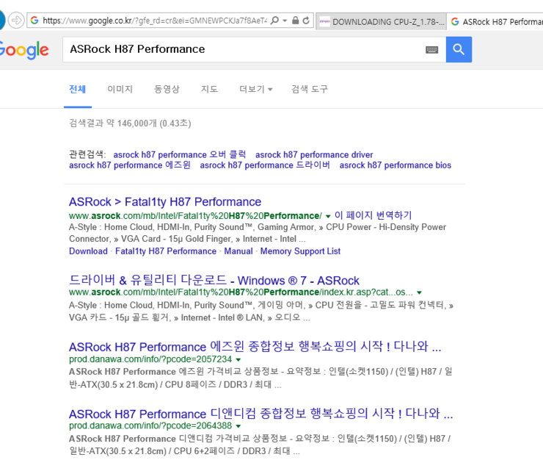Click related search asrock h87 performance bios

pyautogui.click(x=395, y=165)
